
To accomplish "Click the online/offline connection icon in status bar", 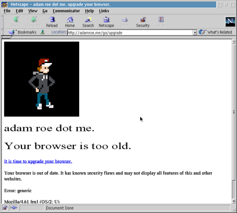I will click(x=14, y=208).
